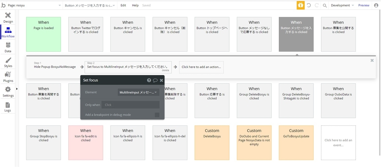Select Group DeleteBosyu-Shitagaki event

point(296,101)
